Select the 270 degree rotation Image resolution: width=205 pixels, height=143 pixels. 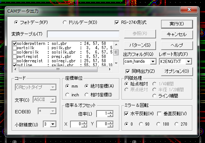[176, 124]
